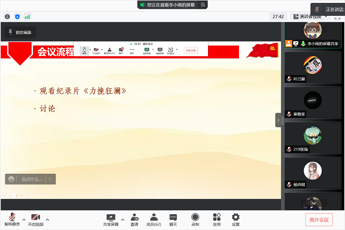
Task: Click the 邀请 invite icon
Action: pos(134,219)
